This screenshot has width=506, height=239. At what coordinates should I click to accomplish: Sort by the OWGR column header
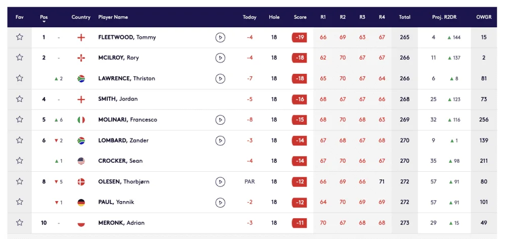pyautogui.click(x=484, y=17)
